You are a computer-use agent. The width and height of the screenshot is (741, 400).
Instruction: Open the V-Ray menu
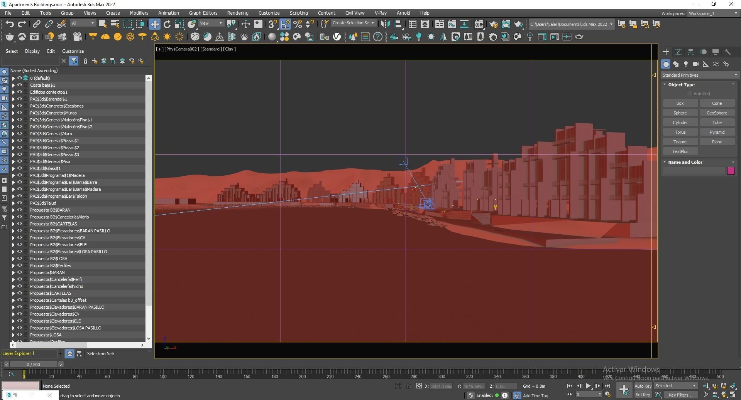click(381, 13)
